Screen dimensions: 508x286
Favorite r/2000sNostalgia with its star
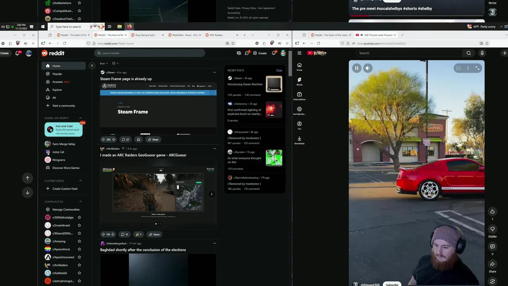(x=79, y=217)
